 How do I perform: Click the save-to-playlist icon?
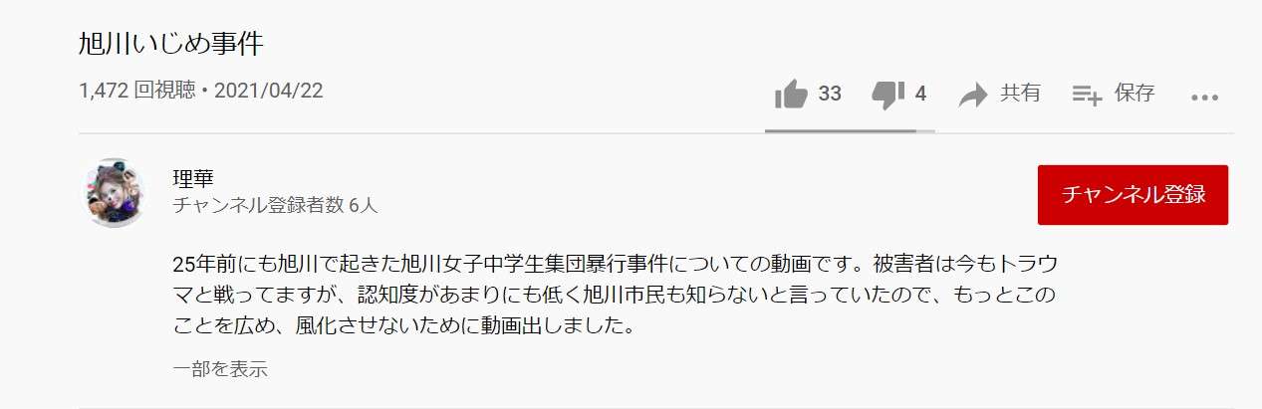tap(1086, 95)
